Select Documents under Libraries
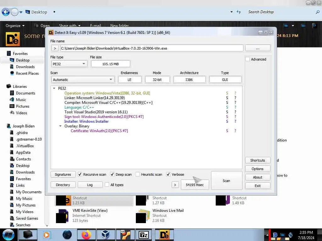The height and width of the screenshot is (241, 322). pyautogui.click(x=25, y=93)
